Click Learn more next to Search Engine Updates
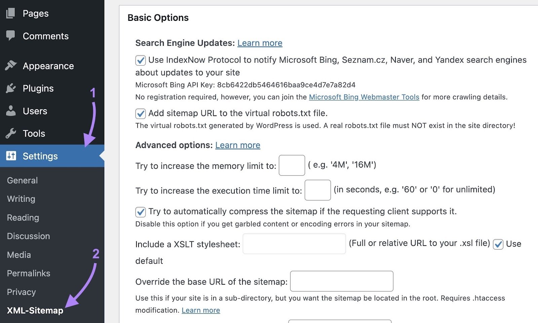The width and height of the screenshot is (538, 323). [260, 43]
